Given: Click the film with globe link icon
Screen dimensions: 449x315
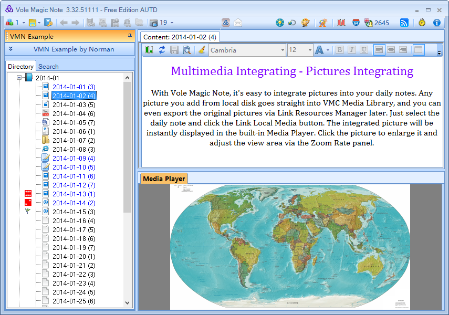Looking at the screenshot, I should (x=115, y=23).
